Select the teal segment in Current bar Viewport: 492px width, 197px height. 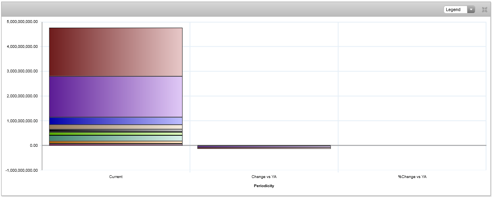pyautogui.click(x=115, y=138)
